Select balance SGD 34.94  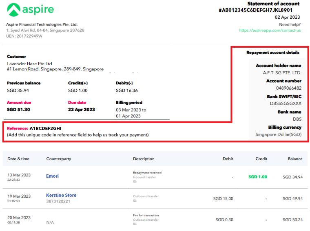293,177
